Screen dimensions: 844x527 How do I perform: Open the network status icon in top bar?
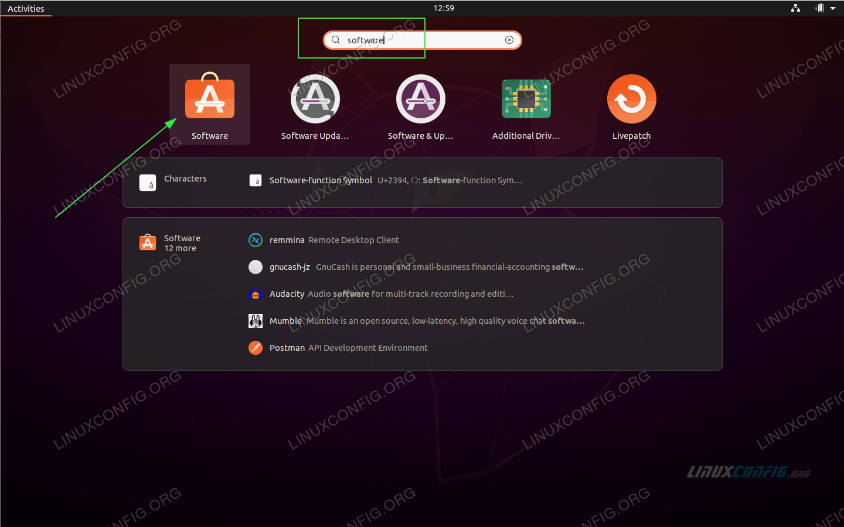pos(795,8)
